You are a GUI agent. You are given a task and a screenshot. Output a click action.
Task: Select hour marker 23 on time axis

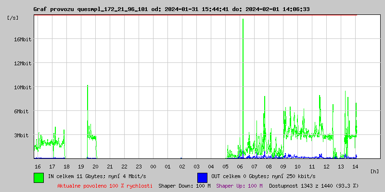[x=139, y=166]
